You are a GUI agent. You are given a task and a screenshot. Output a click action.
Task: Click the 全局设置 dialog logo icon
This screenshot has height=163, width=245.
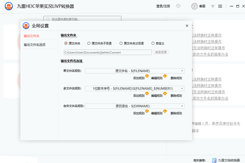pos(26,26)
